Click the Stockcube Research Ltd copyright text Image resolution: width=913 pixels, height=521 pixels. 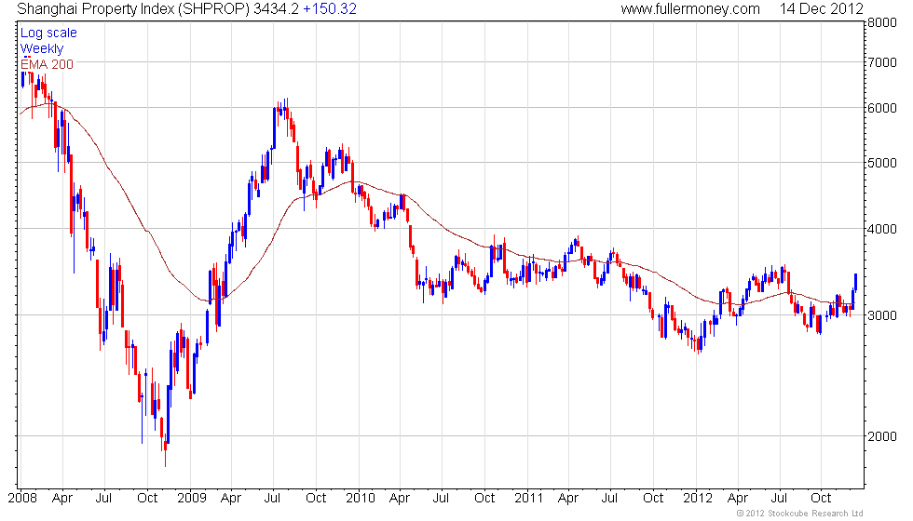pyautogui.click(x=799, y=513)
